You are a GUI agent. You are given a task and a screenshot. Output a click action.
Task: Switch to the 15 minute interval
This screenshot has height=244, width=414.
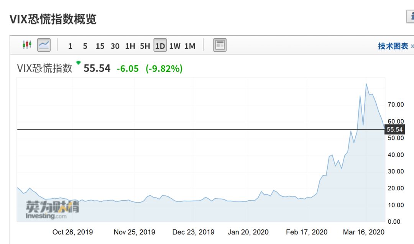(100, 46)
